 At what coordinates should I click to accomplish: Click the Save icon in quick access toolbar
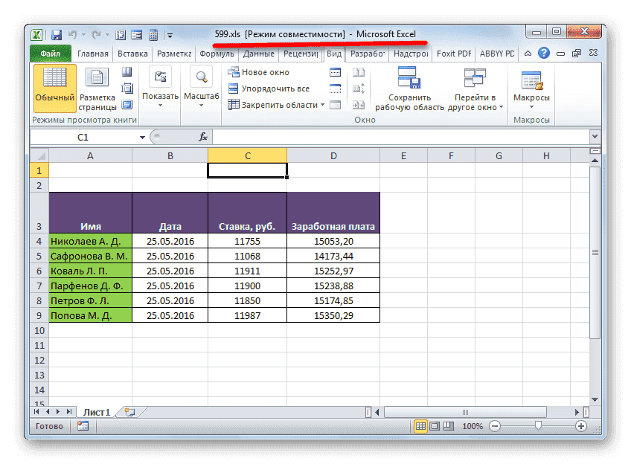coord(56,33)
